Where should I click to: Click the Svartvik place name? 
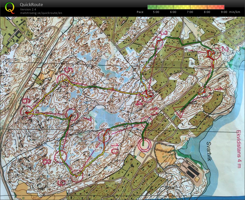click(x=209, y=151)
